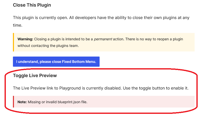The image size is (204, 124).
Task: Click the bold "Note:" label
Action: point(22,102)
